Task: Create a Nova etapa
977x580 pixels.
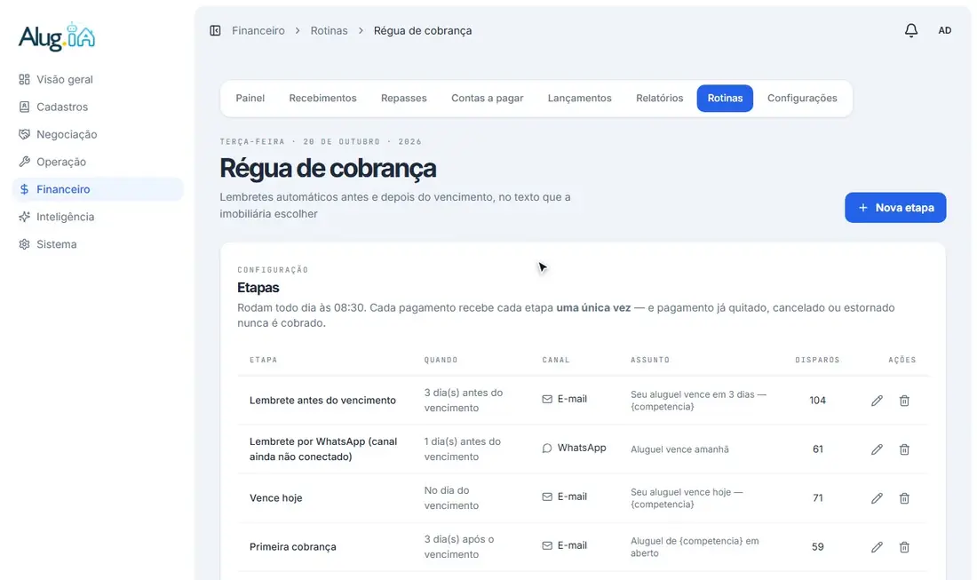Action: 895,208
